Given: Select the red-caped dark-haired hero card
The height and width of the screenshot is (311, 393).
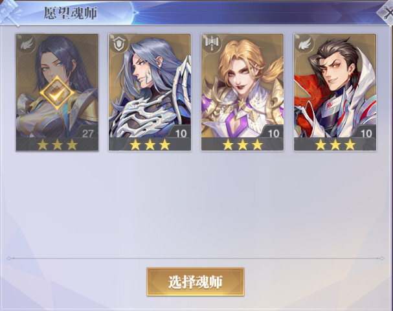Looking at the screenshot, I should click(335, 92).
